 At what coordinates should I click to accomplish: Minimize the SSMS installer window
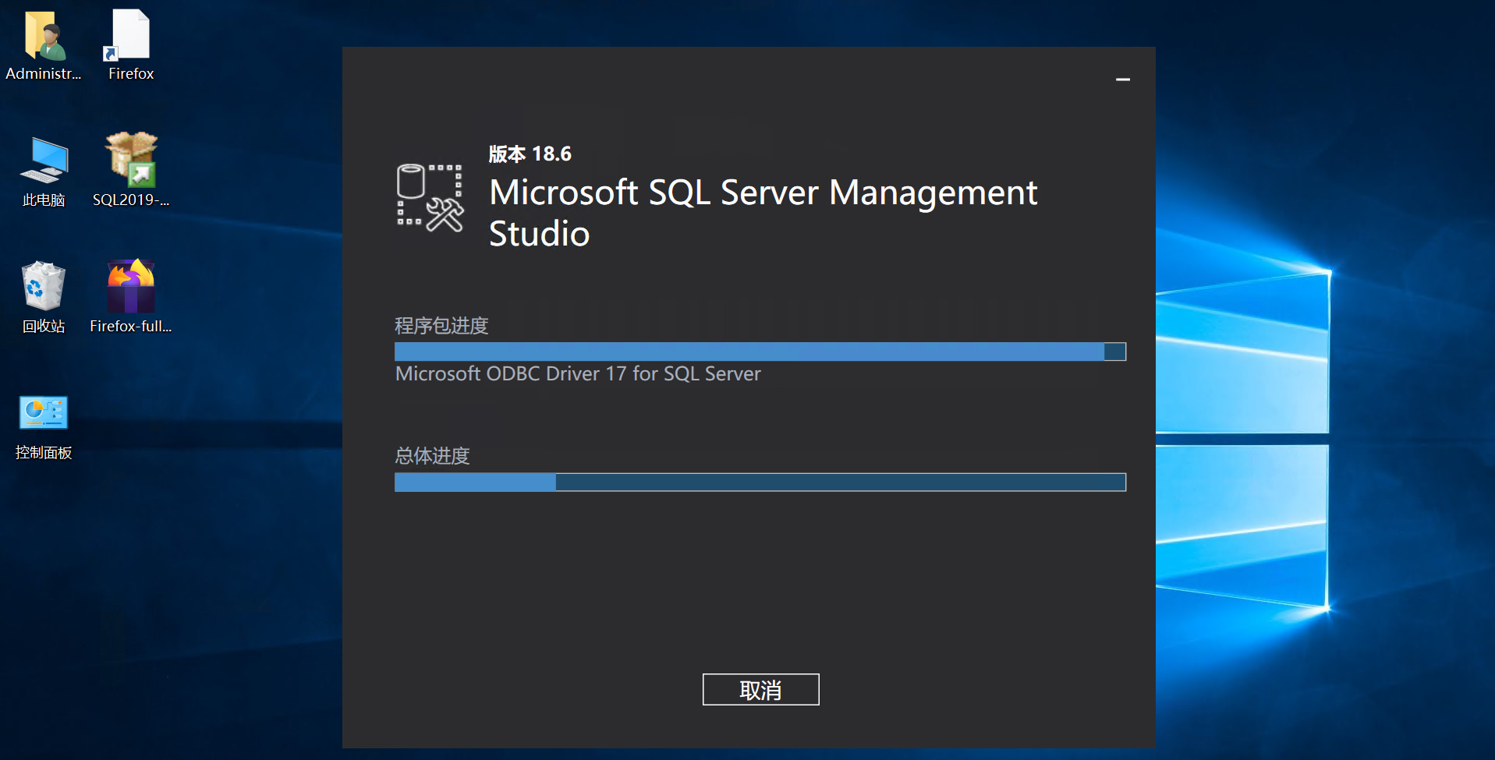[1122, 80]
